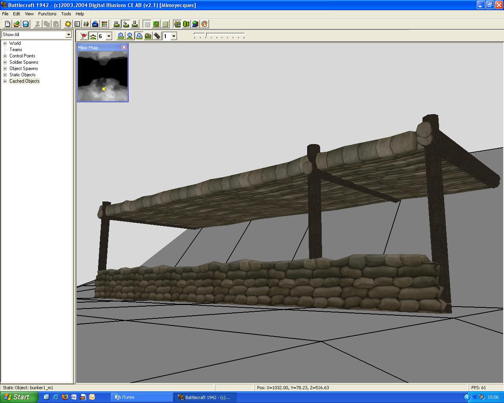Image resolution: width=504 pixels, height=403 pixels.
Task: Open a map with the folder icon
Action: (17, 24)
